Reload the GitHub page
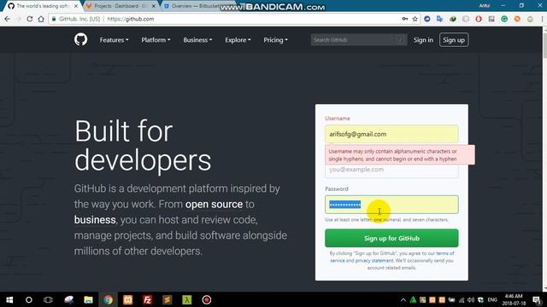 coord(30,19)
